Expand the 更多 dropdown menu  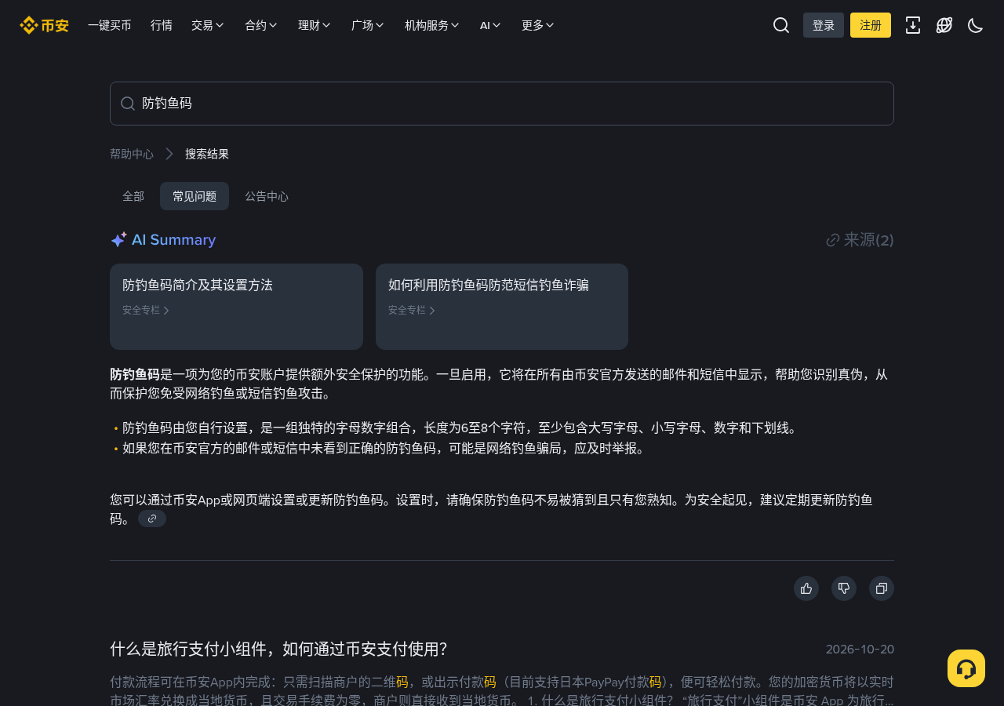pos(538,25)
